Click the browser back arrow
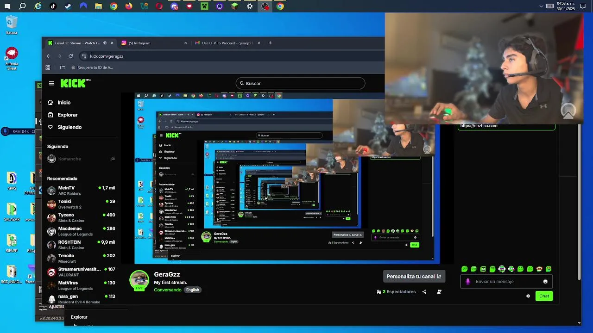The image size is (593, 333). coord(49,56)
